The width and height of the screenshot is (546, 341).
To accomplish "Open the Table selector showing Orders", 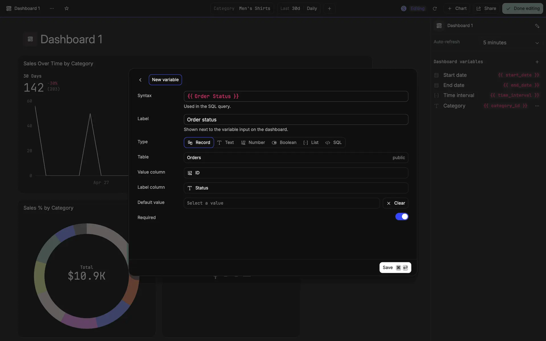I will (x=296, y=158).
